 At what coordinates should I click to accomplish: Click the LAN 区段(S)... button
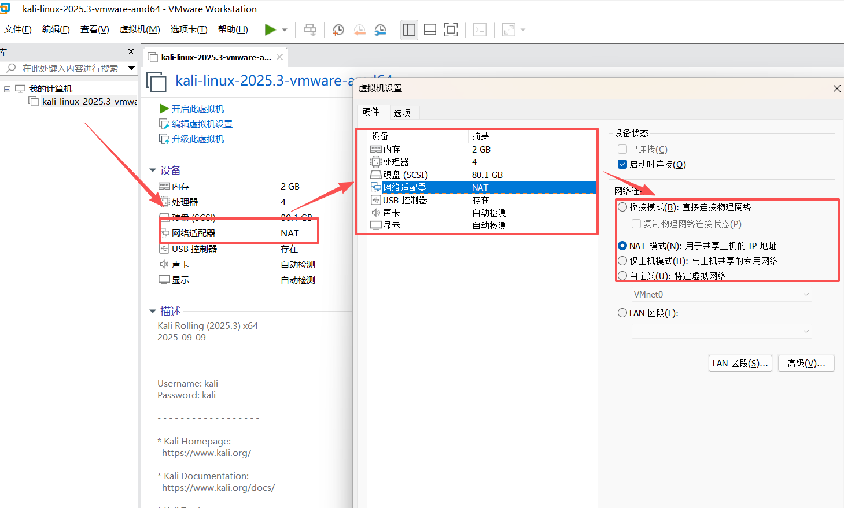point(740,363)
